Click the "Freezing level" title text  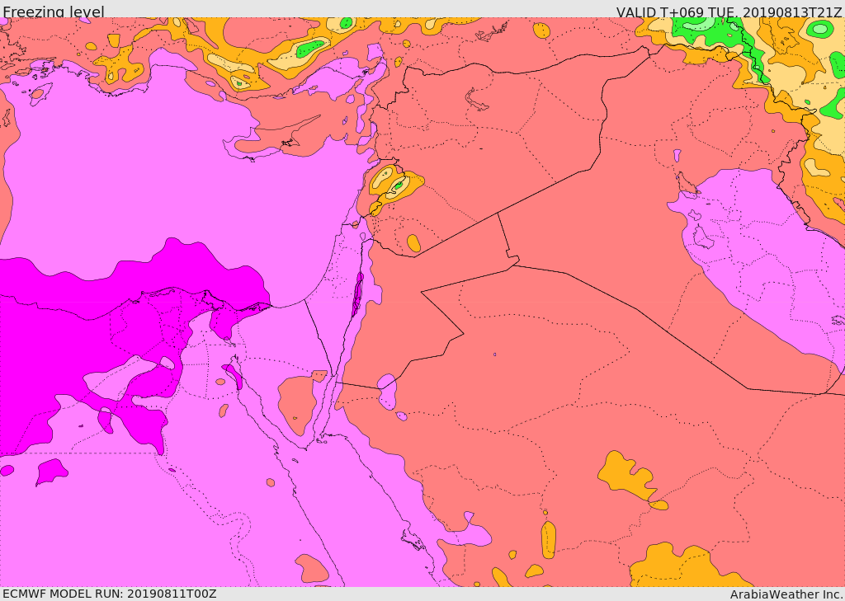point(54,12)
